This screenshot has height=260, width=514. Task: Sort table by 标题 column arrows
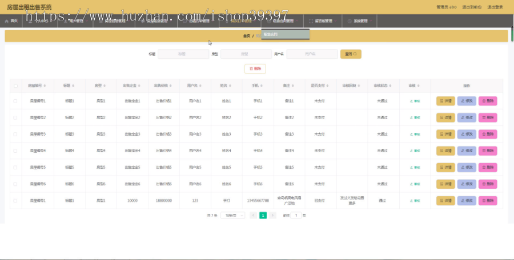coord(73,86)
